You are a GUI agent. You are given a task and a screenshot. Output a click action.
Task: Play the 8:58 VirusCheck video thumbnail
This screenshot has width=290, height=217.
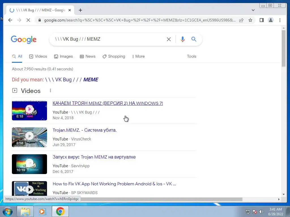[29, 137]
